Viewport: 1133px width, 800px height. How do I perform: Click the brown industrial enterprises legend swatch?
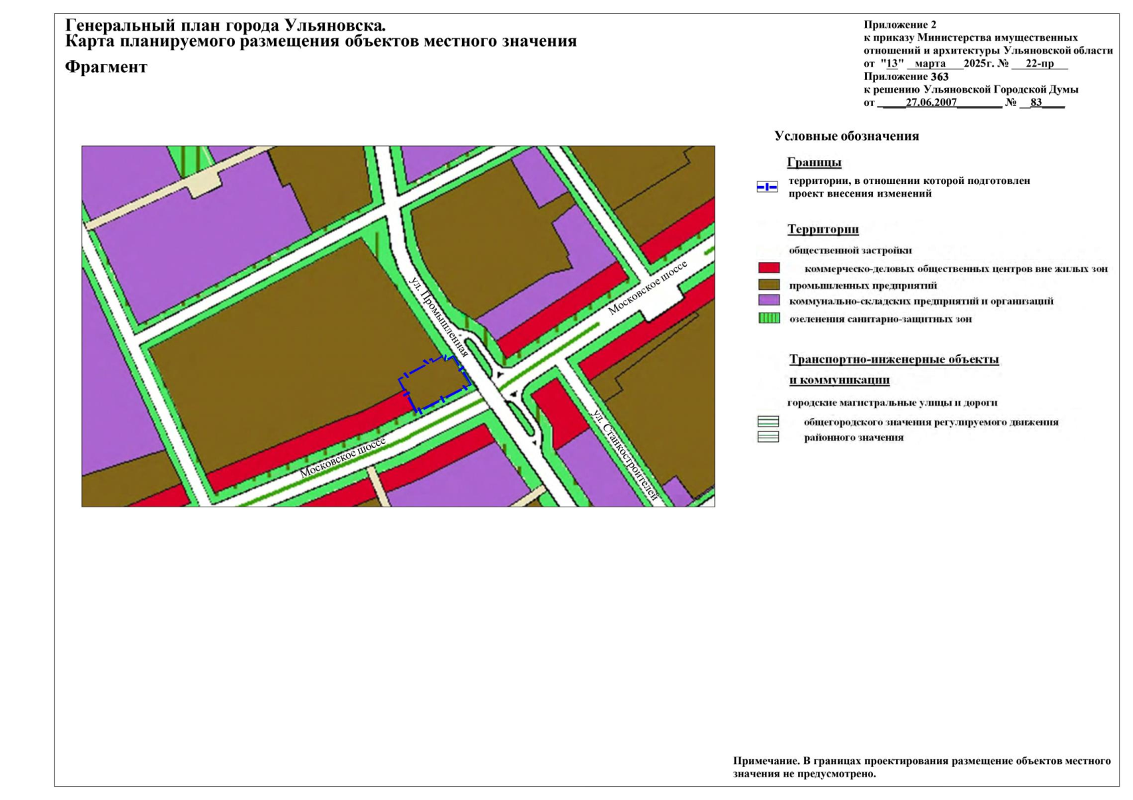tap(768, 285)
